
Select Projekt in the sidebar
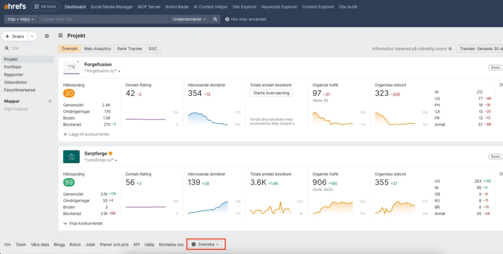click(x=28, y=59)
